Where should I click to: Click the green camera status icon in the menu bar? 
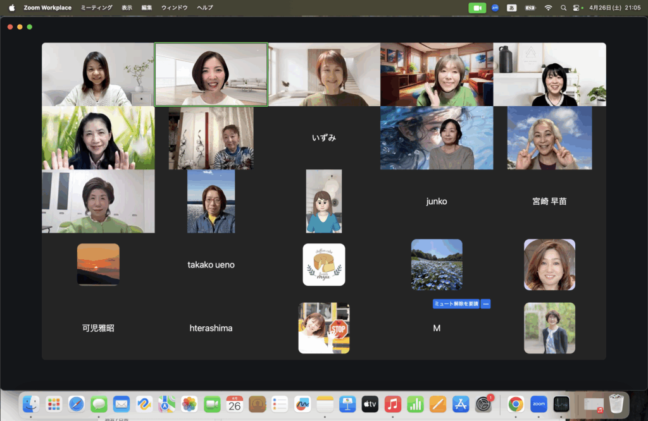[x=477, y=8]
